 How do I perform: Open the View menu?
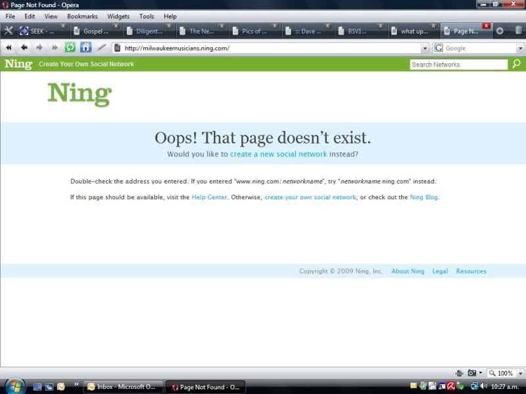point(51,16)
